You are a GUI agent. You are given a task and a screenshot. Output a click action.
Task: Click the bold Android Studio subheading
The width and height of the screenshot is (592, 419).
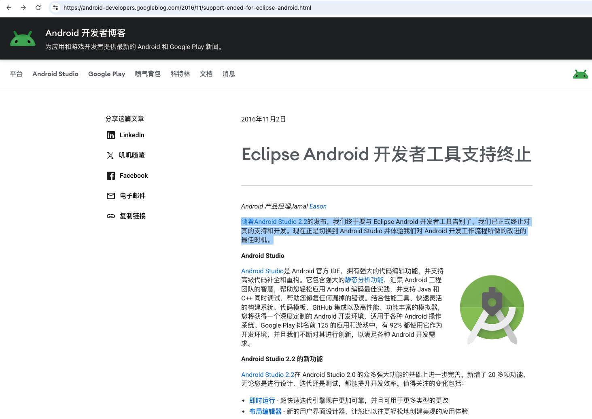[x=263, y=256]
